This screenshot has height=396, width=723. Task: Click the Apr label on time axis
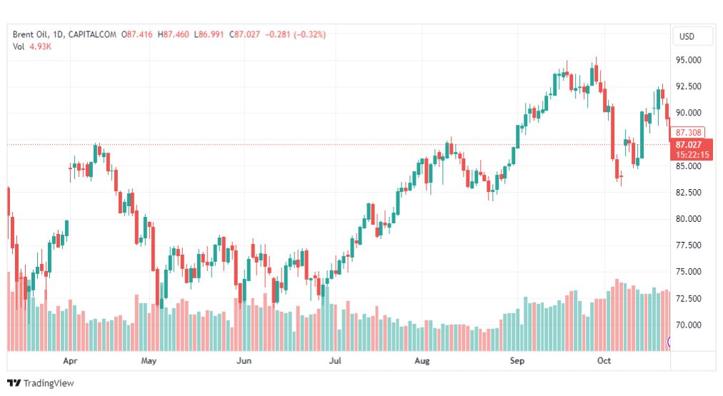pyautogui.click(x=70, y=360)
